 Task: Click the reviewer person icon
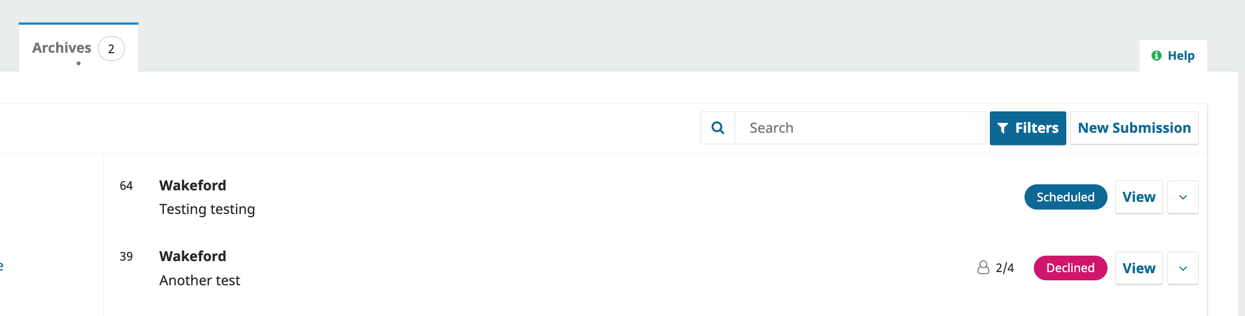[983, 268]
